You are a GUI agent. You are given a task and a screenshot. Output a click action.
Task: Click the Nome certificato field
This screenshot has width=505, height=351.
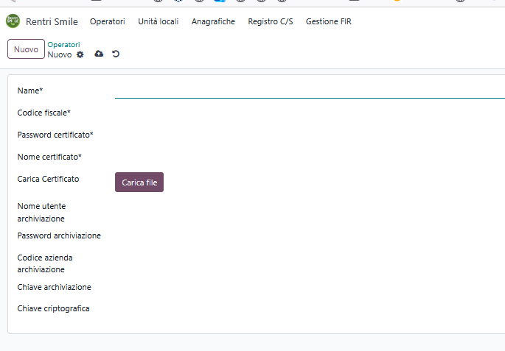[310, 157]
